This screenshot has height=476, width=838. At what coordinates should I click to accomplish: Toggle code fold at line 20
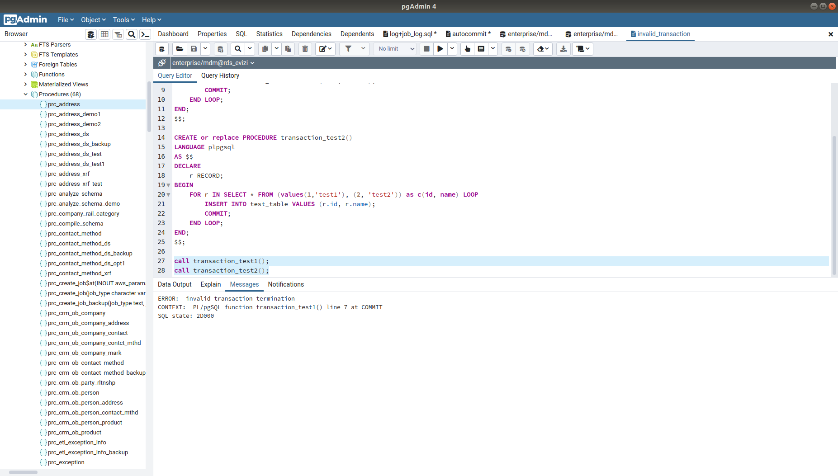tap(169, 195)
